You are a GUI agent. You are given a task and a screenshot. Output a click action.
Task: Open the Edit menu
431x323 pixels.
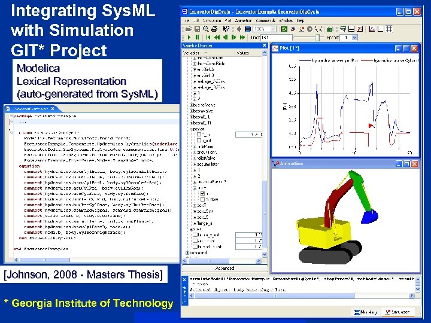pyautogui.click(x=196, y=20)
